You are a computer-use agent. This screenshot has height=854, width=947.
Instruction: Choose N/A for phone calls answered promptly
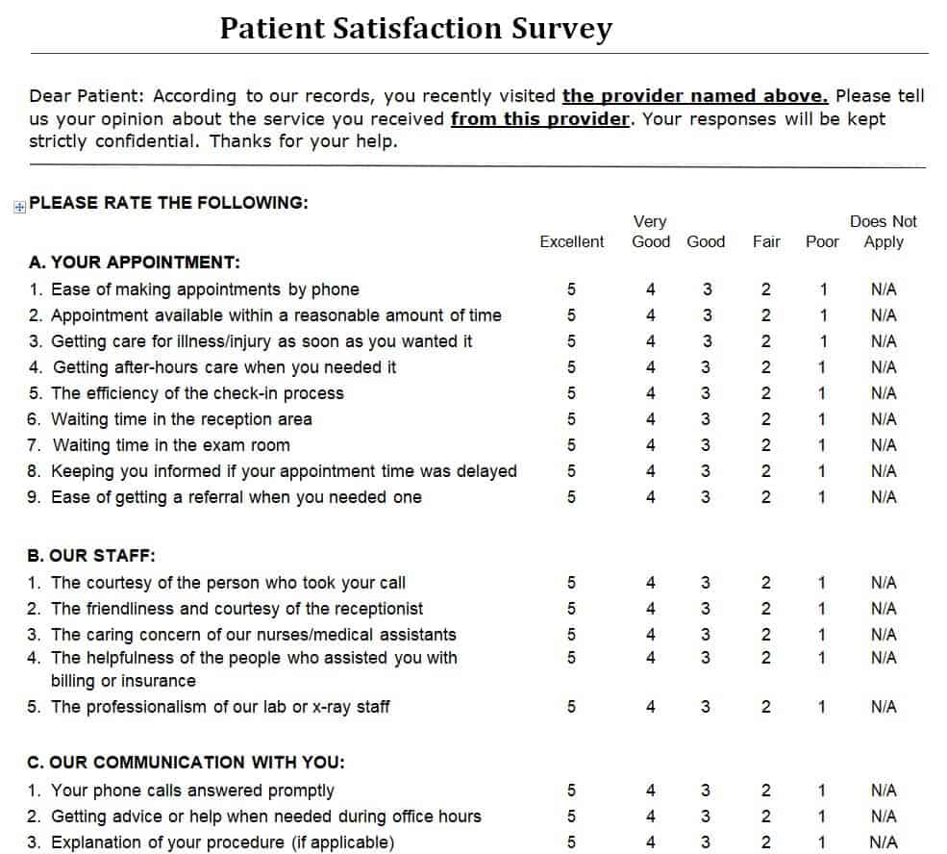[883, 791]
